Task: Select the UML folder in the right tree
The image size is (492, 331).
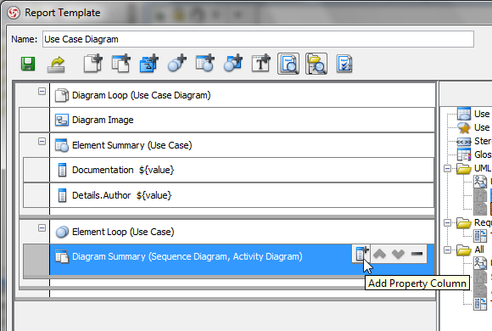Action: pyautogui.click(x=474, y=169)
